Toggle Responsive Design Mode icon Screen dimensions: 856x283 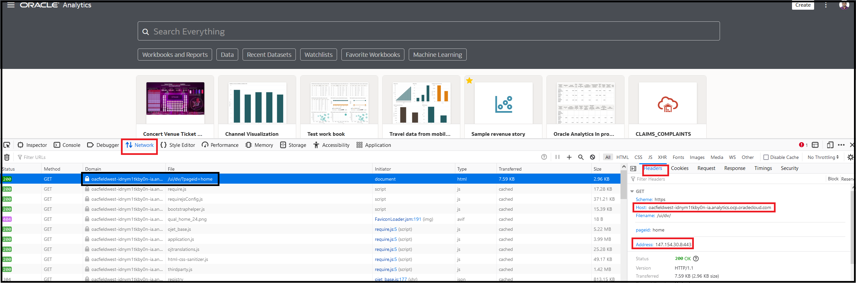point(830,145)
